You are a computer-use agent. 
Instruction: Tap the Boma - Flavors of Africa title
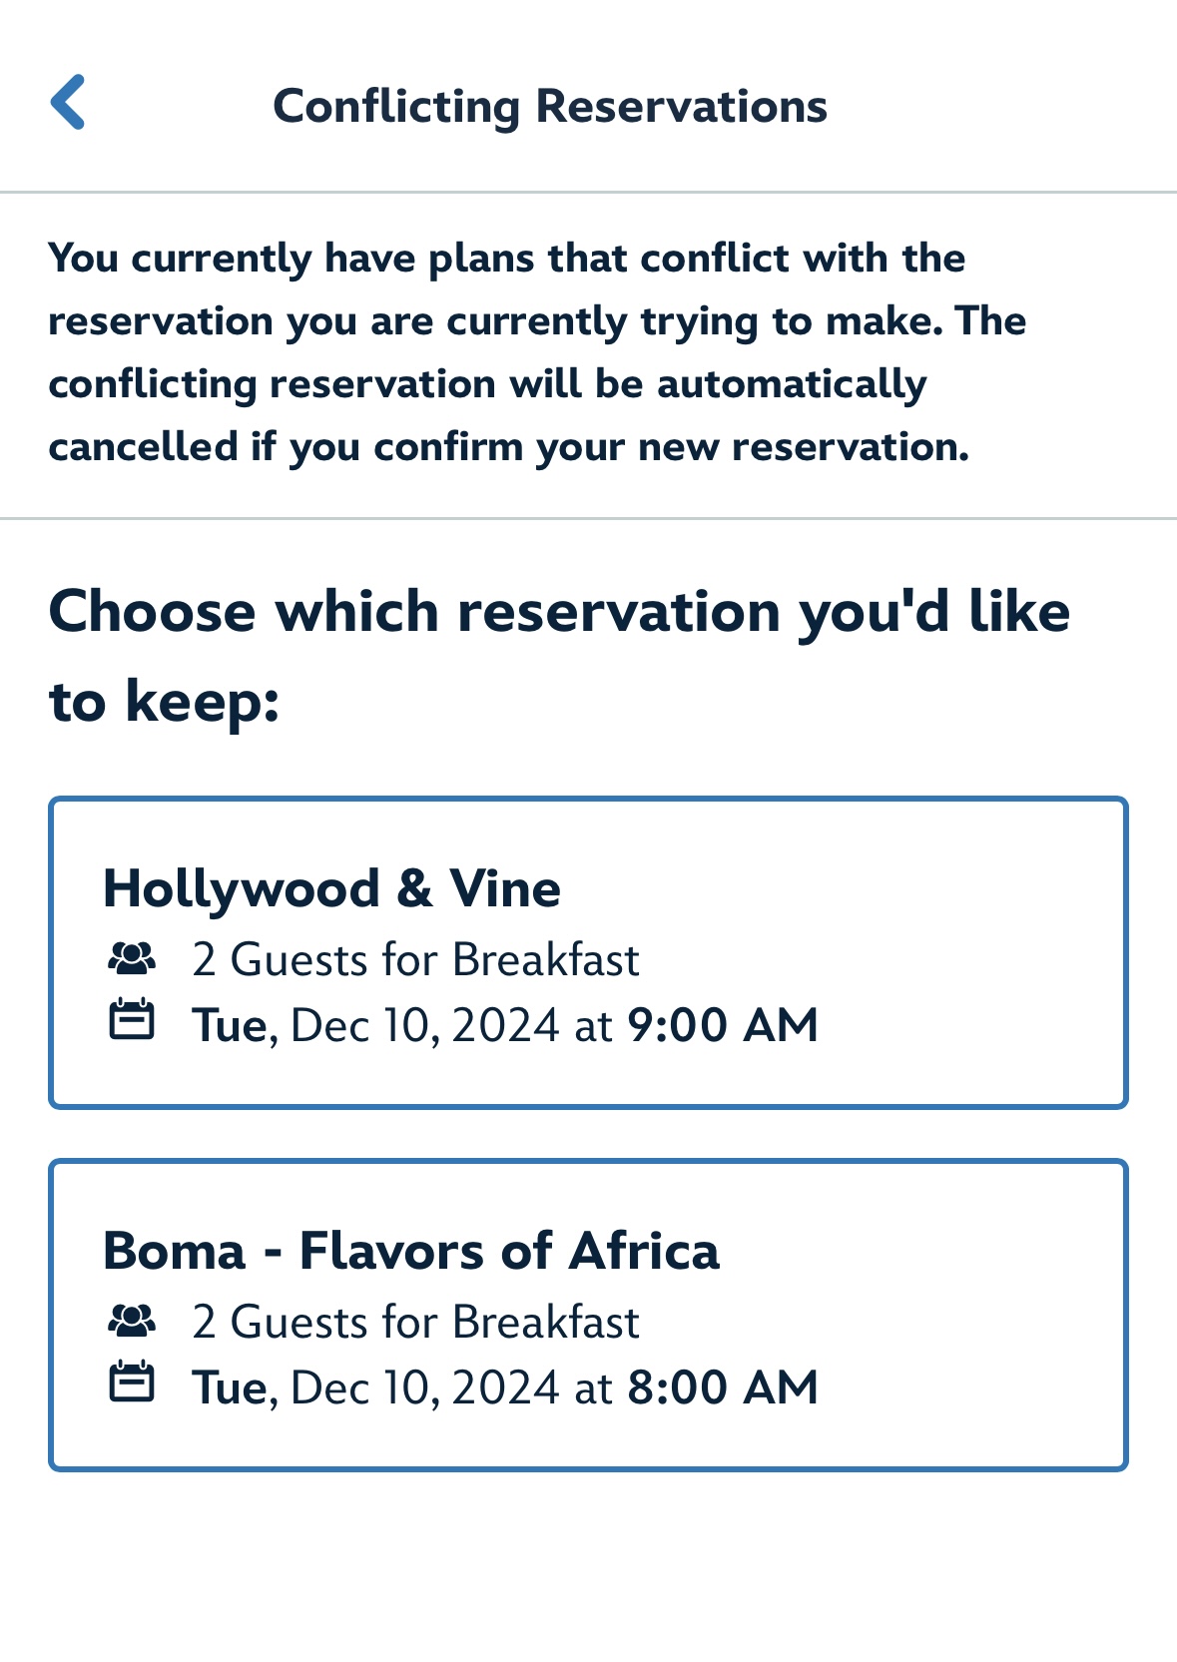[410, 1251]
